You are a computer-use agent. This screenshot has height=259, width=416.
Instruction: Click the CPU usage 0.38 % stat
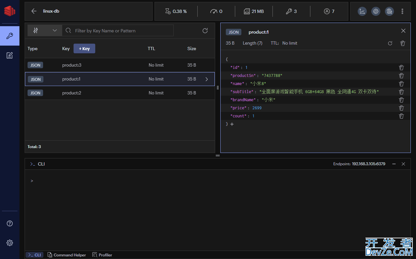click(176, 11)
